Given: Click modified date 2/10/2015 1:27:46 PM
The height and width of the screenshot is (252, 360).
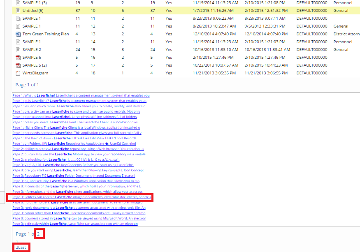Looking at the screenshot, I should coord(265,58).
